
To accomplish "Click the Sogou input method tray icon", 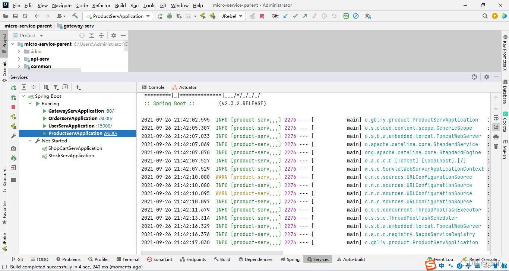I will click(x=431, y=265).
